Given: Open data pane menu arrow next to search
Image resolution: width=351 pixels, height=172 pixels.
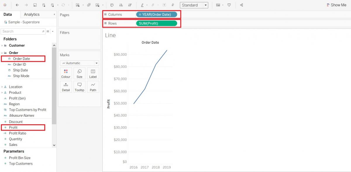Looking at the screenshot, I should pos(53,31).
